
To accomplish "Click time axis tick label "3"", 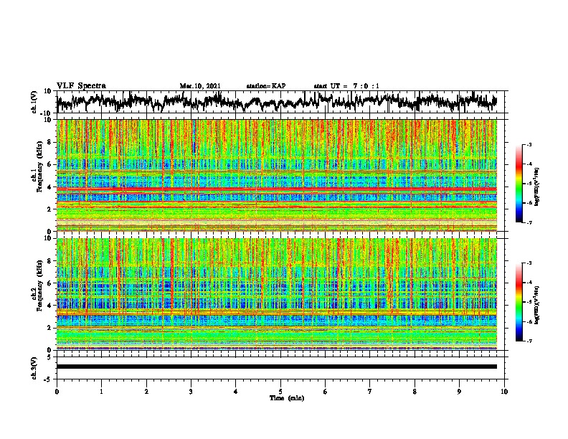I will click(x=191, y=392).
